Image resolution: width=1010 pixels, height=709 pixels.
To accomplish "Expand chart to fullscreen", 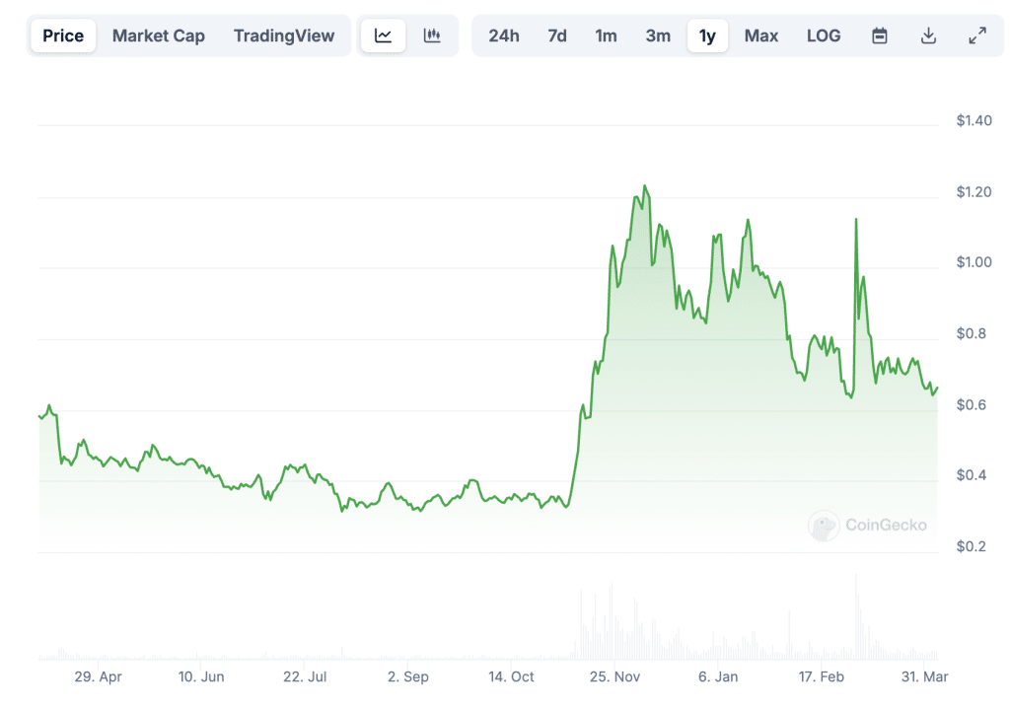I will [x=977, y=35].
